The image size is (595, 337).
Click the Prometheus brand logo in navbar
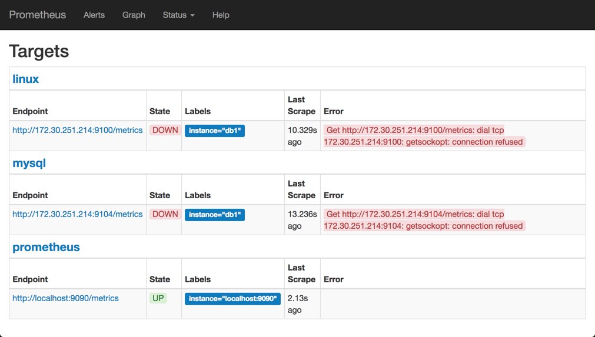pos(38,15)
